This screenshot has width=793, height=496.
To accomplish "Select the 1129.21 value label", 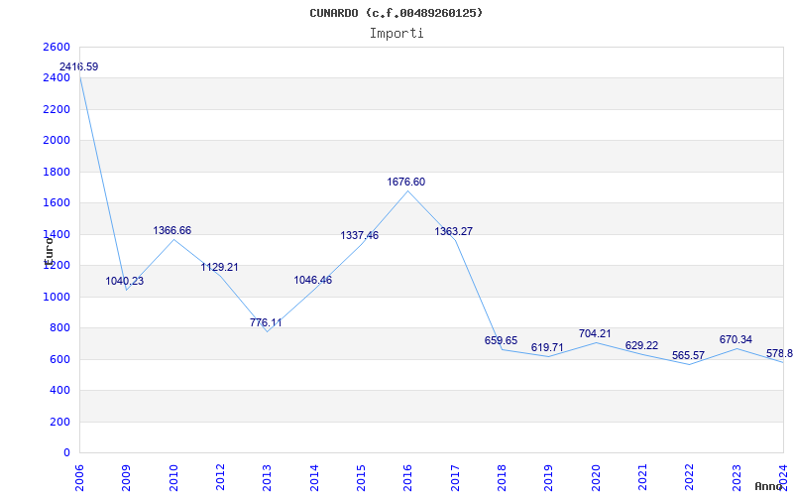I will click(219, 267).
